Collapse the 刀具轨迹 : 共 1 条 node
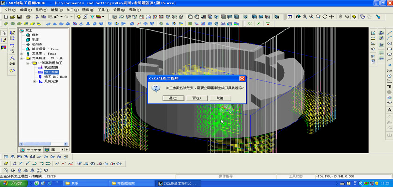 (x=22, y=58)
